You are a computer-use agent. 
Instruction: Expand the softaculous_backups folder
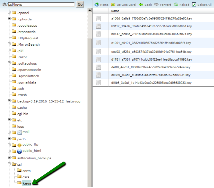point(9,158)
